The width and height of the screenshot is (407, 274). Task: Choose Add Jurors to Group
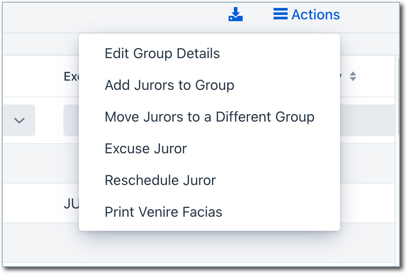169,85
